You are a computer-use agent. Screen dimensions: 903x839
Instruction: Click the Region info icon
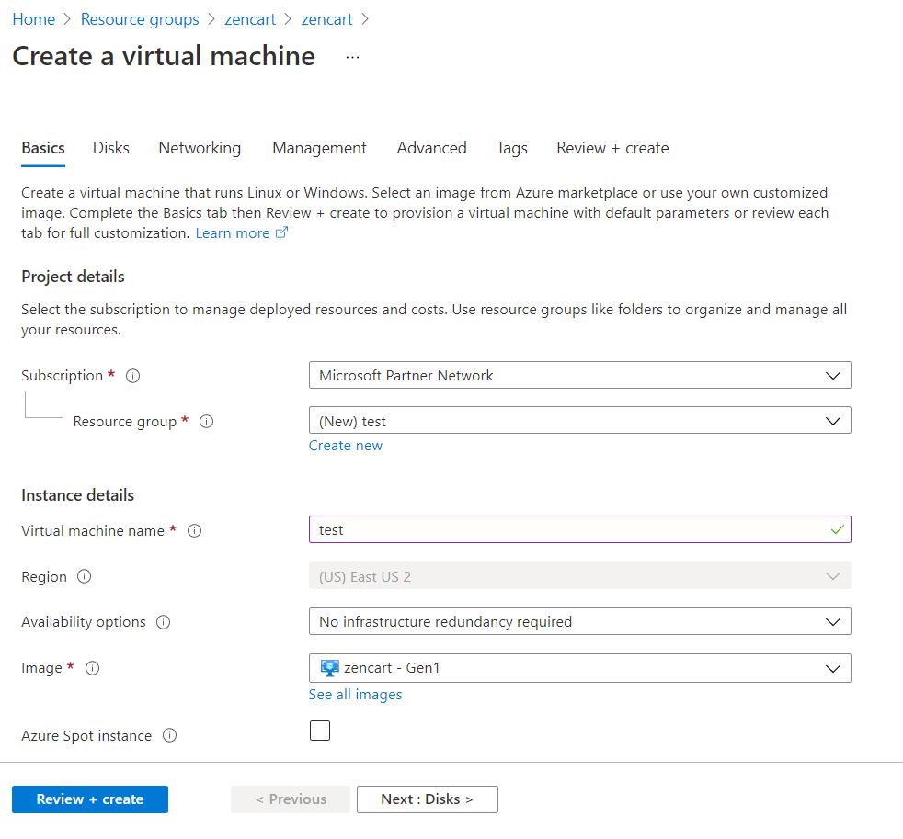coord(85,577)
